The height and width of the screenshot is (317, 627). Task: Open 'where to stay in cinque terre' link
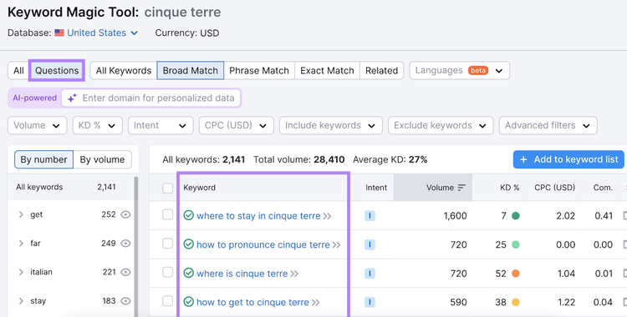tap(258, 216)
